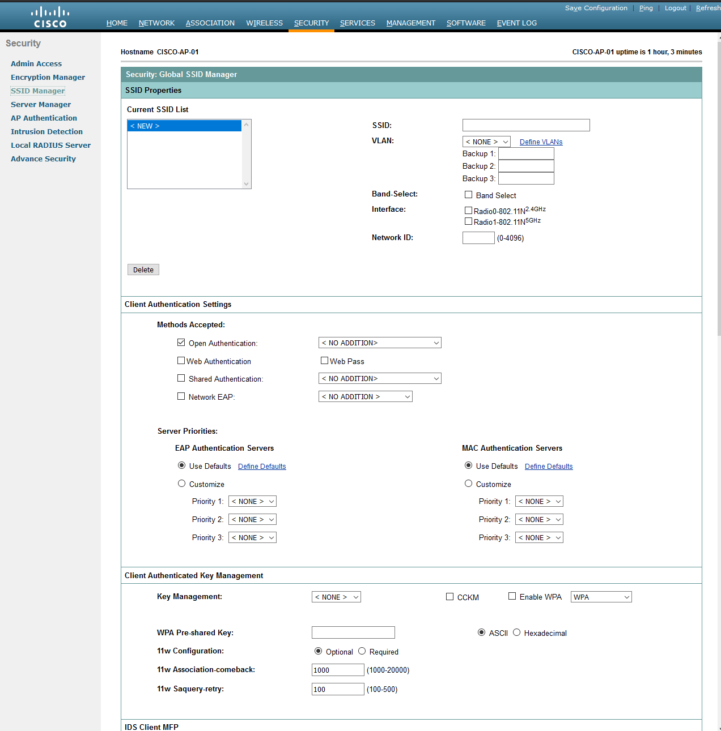The height and width of the screenshot is (731, 721).
Task: Enable Web Authentication checkbox
Action: pos(181,361)
